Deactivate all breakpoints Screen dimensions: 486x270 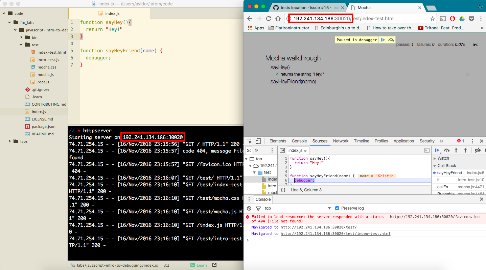(x=477, y=150)
